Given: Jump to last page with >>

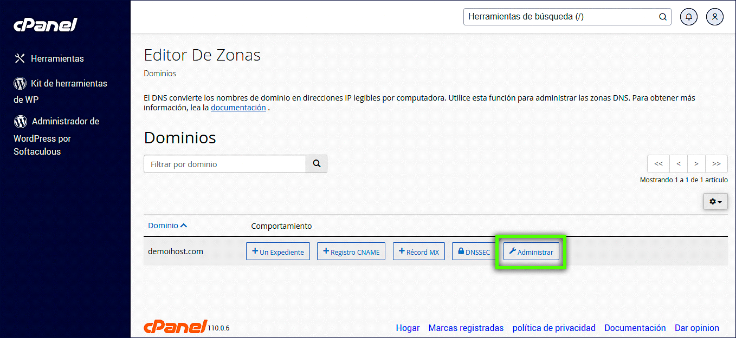Looking at the screenshot, I should click(x=716, y=164).
